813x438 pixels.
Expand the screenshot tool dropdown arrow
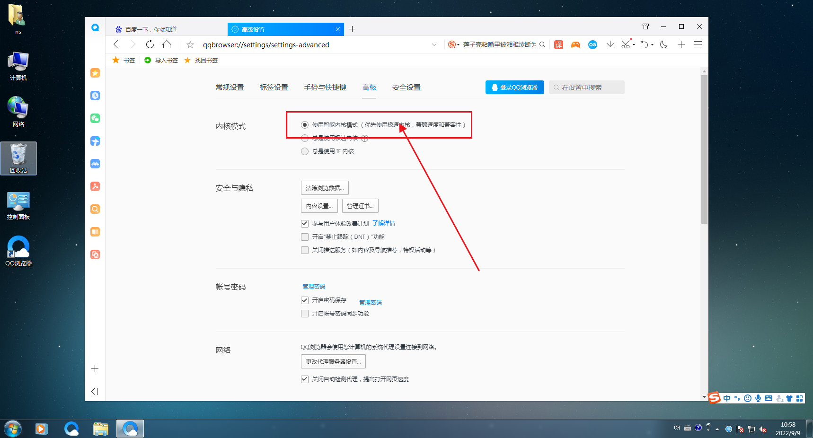pos(634,45)
